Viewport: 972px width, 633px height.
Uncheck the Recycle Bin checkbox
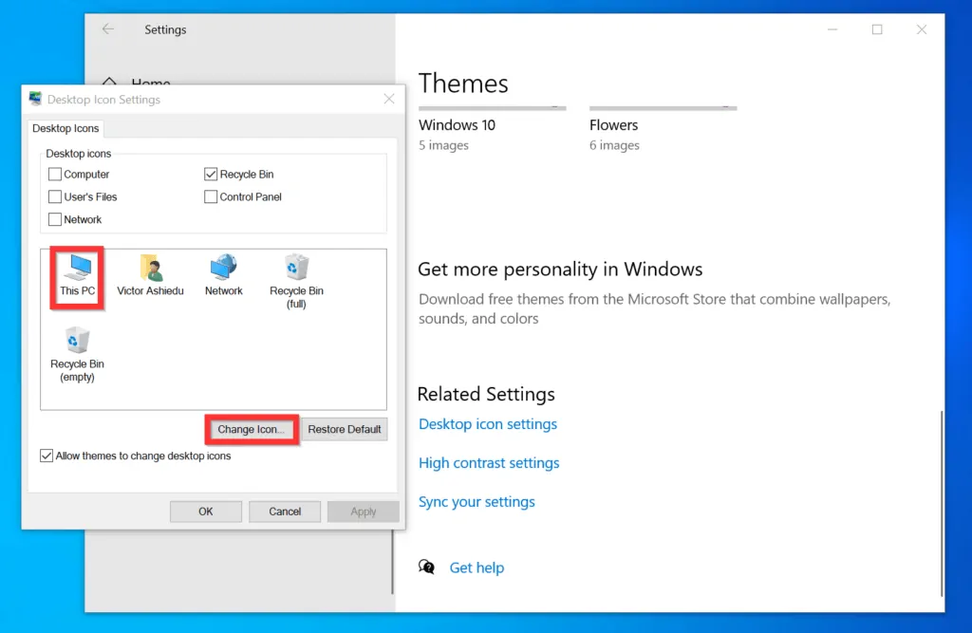(211, 175)
